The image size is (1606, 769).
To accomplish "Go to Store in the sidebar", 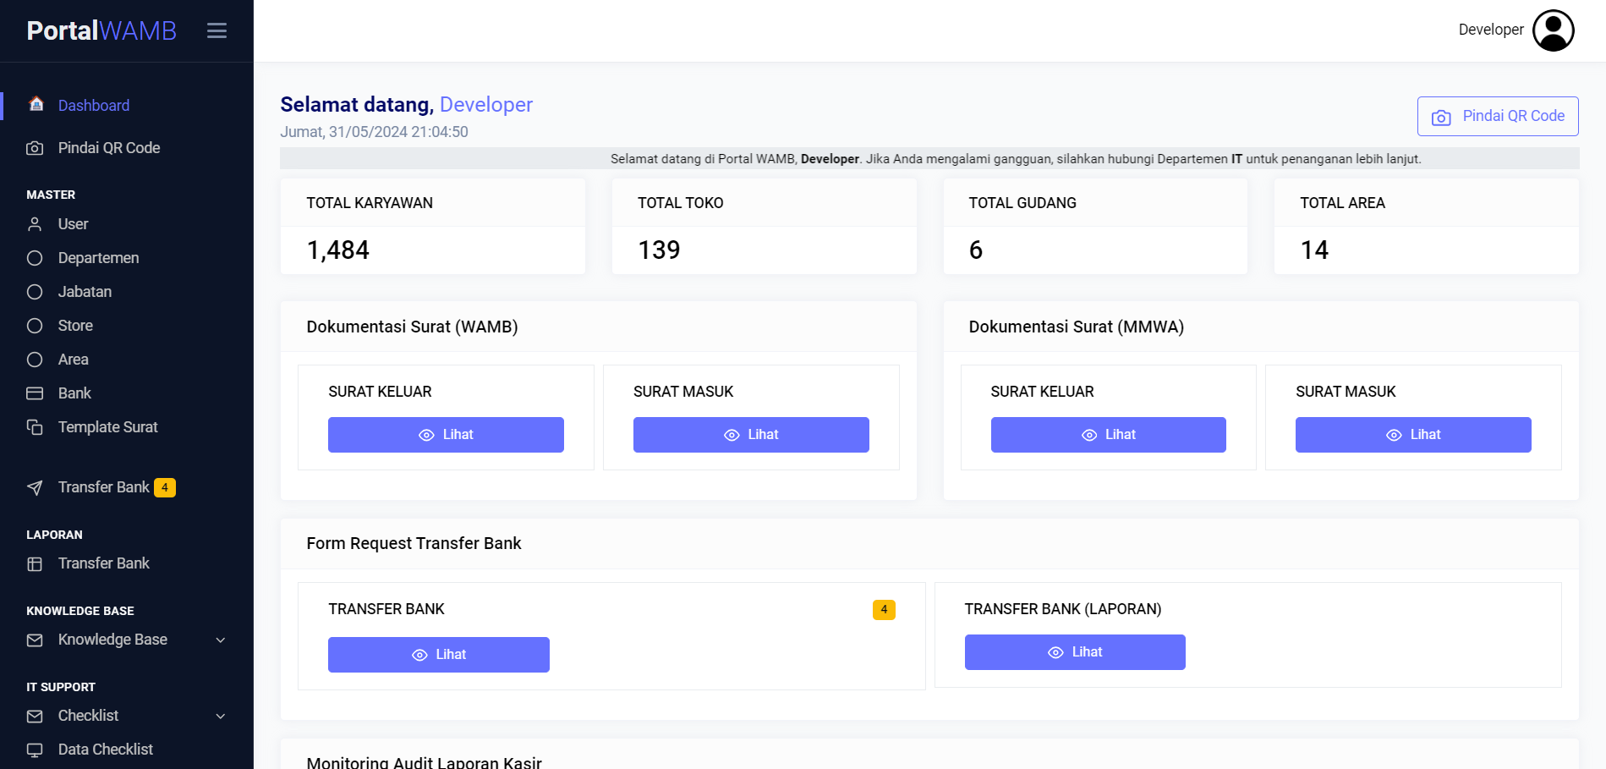I will (x=75, y=326).
